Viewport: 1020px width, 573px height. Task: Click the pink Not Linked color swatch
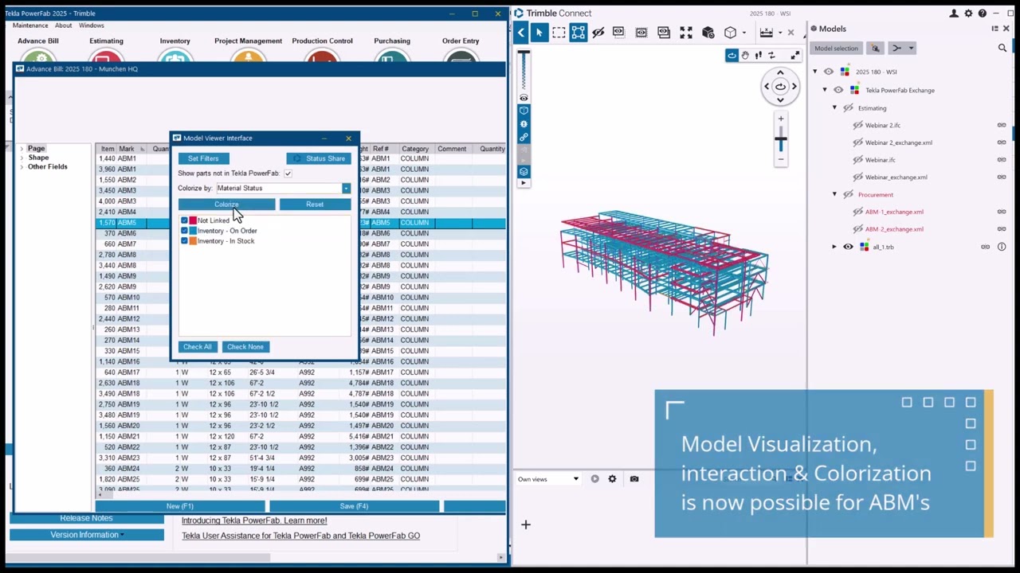193,220
